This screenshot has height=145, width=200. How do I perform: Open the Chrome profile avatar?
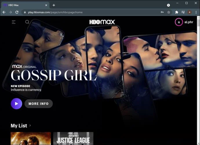pyautogui.click(x=189, y=12)
